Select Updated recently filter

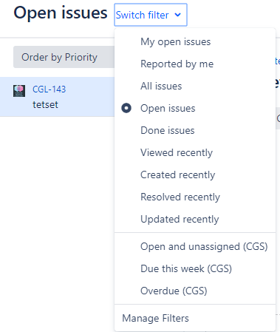click(x=195, y=219)
